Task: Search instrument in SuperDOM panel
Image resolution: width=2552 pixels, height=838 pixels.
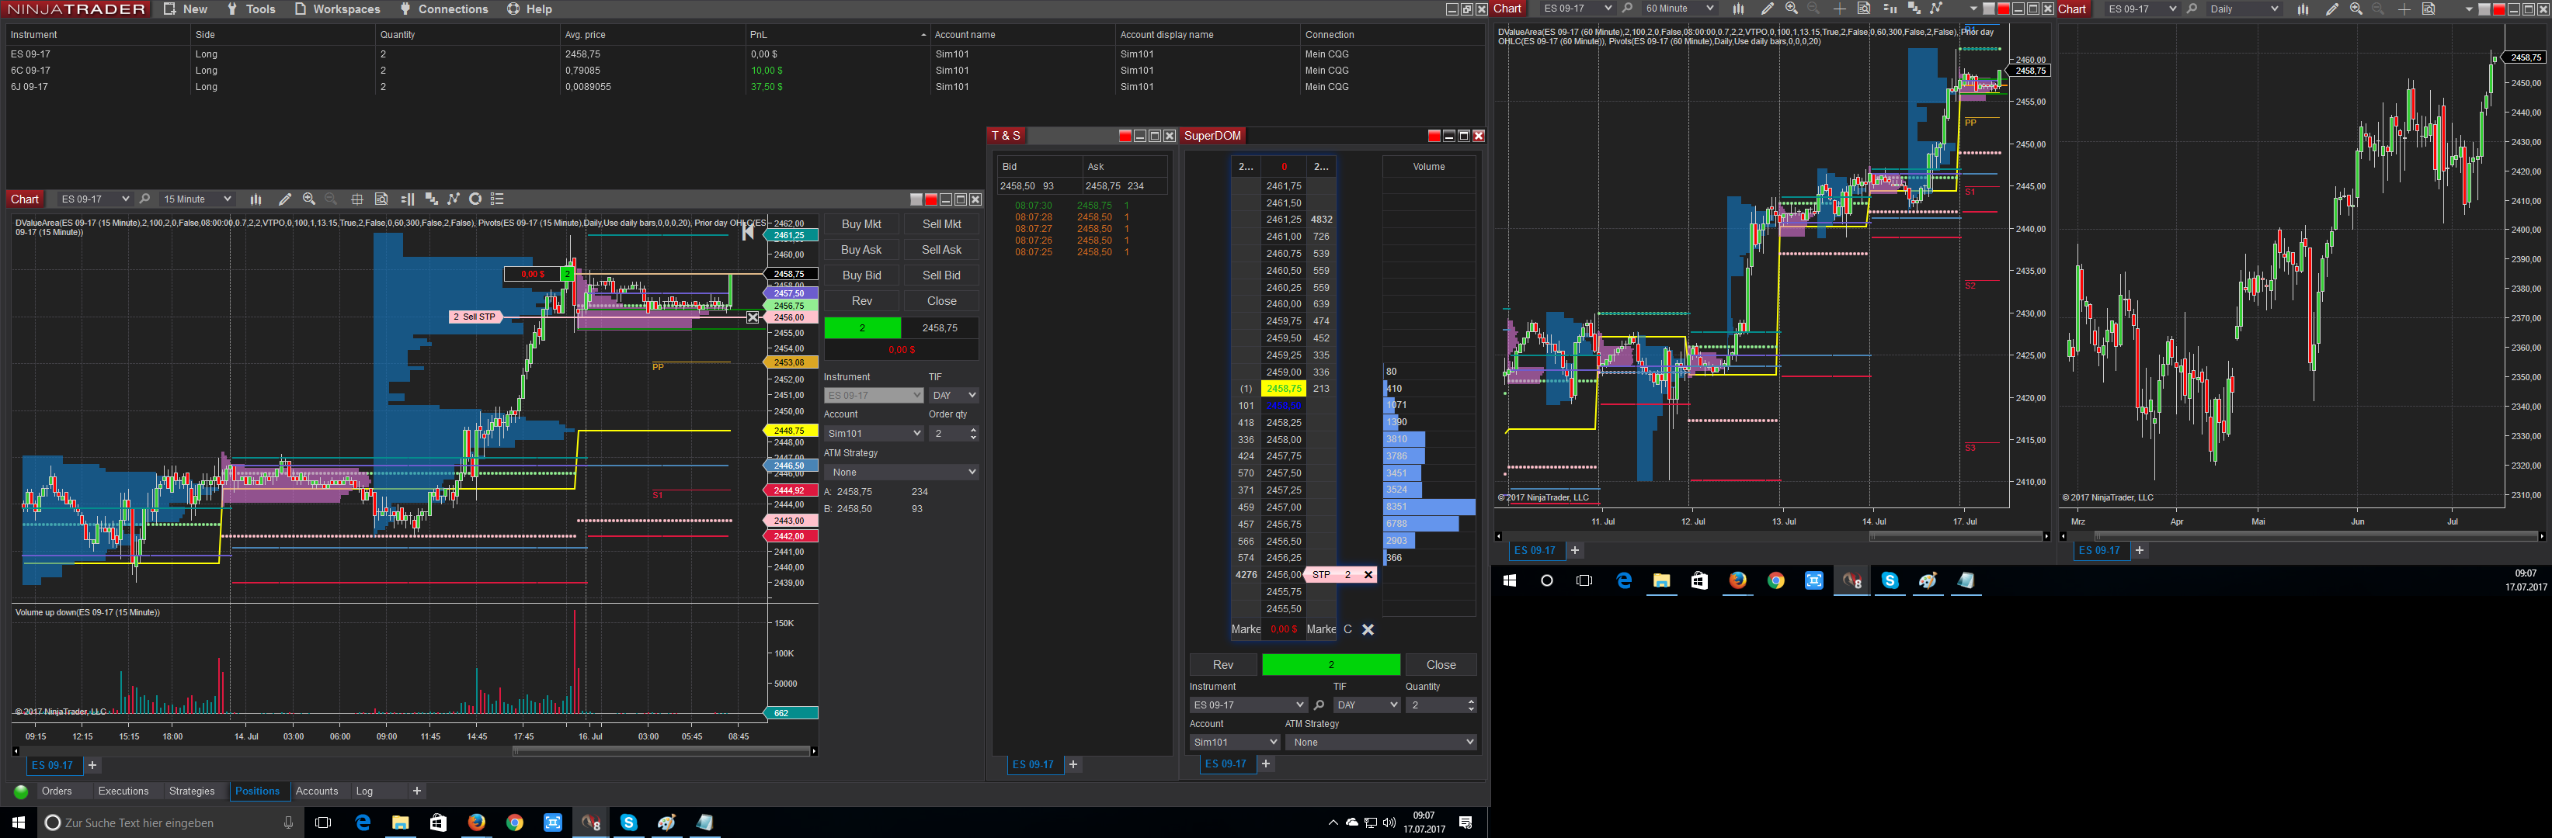Action: tap(1319, 705)
